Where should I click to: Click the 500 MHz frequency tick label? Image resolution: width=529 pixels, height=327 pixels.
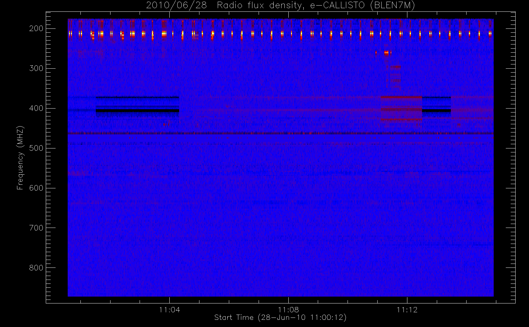(x=36, y=148)
